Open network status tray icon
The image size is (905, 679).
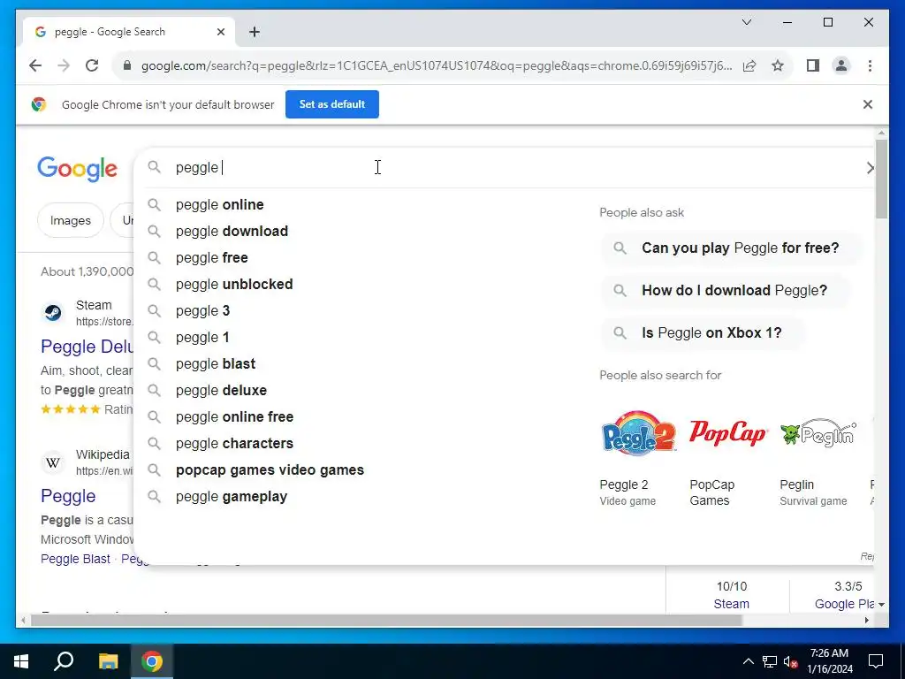770,661
